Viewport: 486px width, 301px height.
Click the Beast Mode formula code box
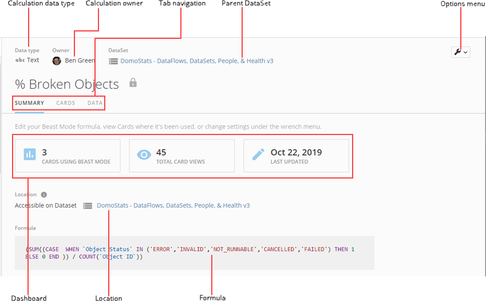194,253
